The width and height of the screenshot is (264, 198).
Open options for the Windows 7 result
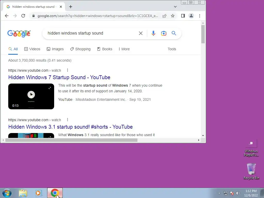(x=68, y=70)
